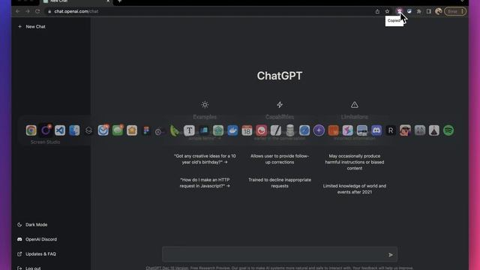Image resolution: width=480 pixels, height=270 pixels.
Task: Select the HTTP request in Javascript example
Action: [x=205, y=183]
